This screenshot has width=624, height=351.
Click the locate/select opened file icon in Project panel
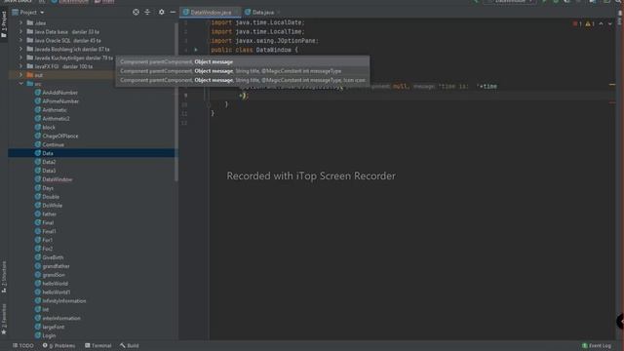[136, 13]
